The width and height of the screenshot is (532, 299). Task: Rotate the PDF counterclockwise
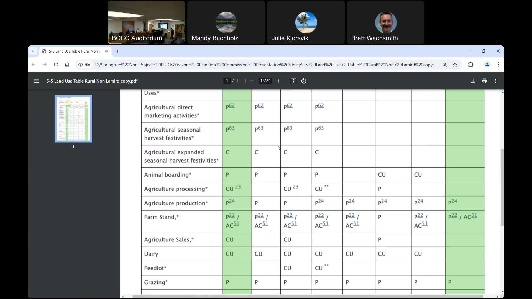(304, 81)
